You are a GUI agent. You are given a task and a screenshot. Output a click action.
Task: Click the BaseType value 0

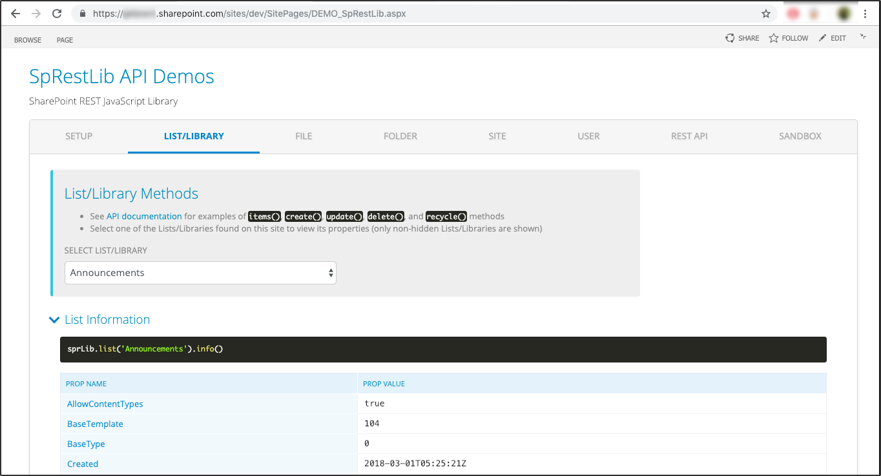coord(367,444)
